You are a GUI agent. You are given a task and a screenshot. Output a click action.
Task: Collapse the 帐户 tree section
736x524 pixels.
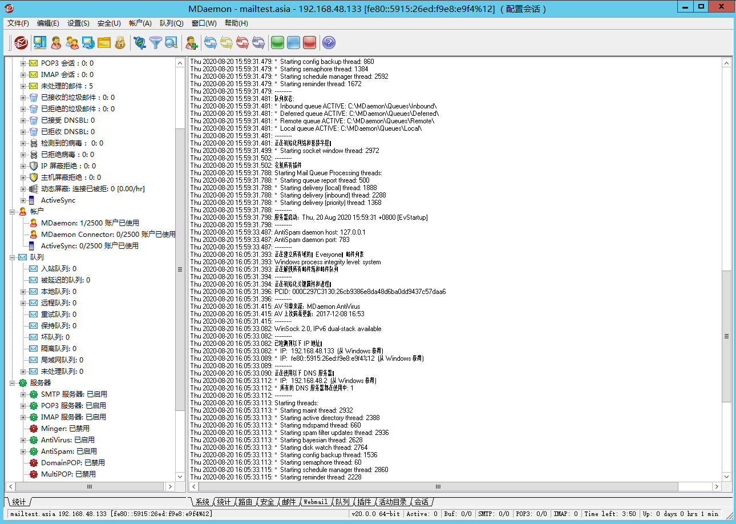click(x=13, y=212)
